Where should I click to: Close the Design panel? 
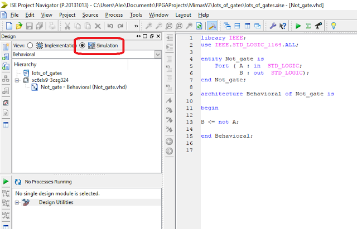click(158, 36)
